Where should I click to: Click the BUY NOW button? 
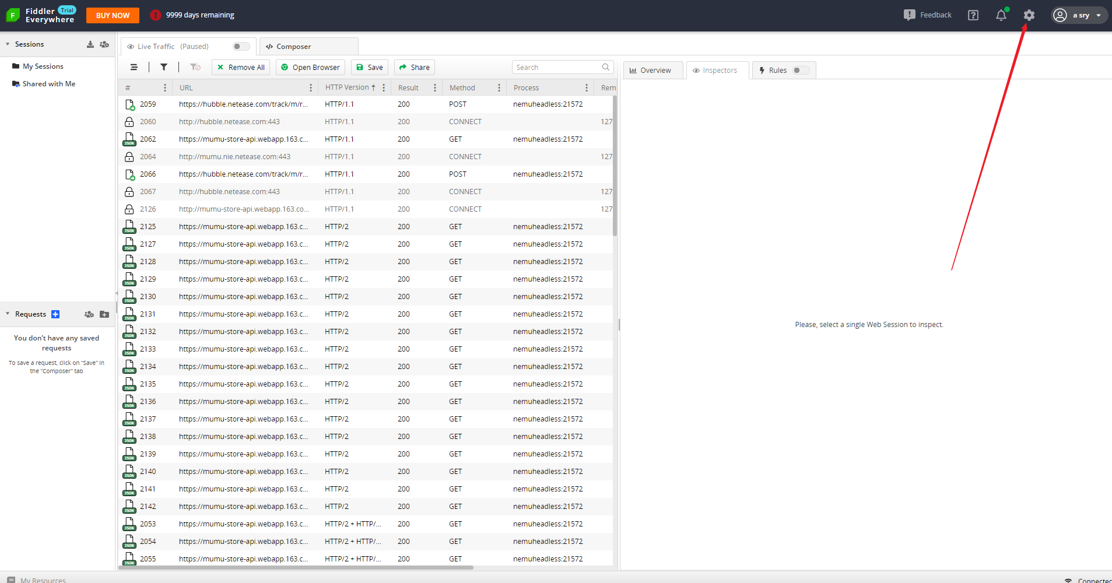(x=113, y=15)
